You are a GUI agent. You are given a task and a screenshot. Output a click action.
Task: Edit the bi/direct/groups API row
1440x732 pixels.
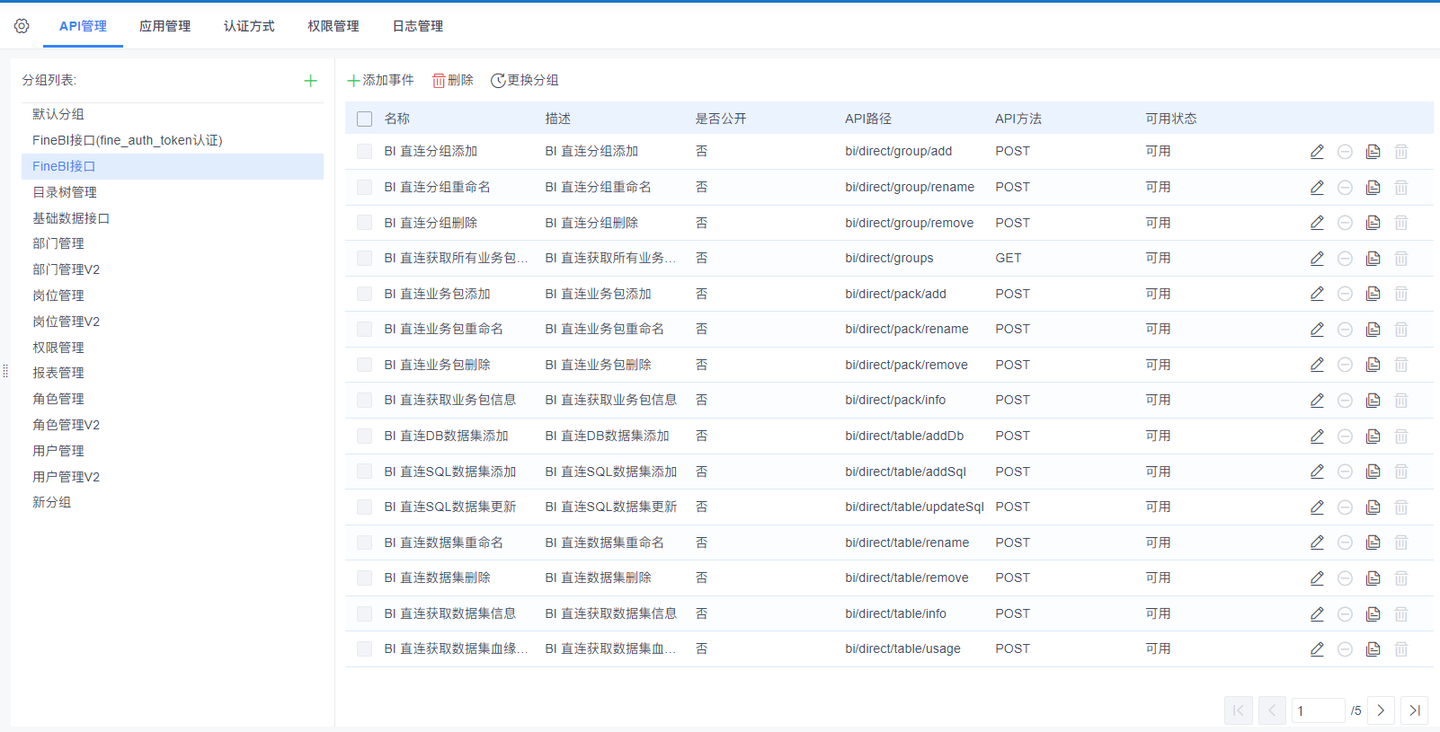1317,259
